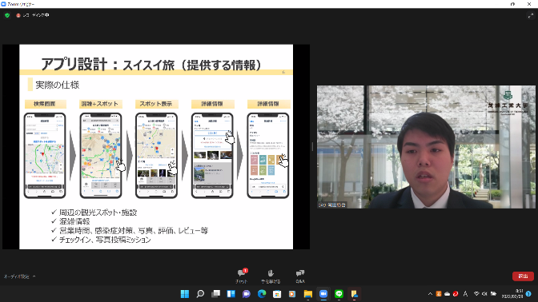Click the shared slide area
Viewport: 538px width, 302px height.
tap(156, 146)
